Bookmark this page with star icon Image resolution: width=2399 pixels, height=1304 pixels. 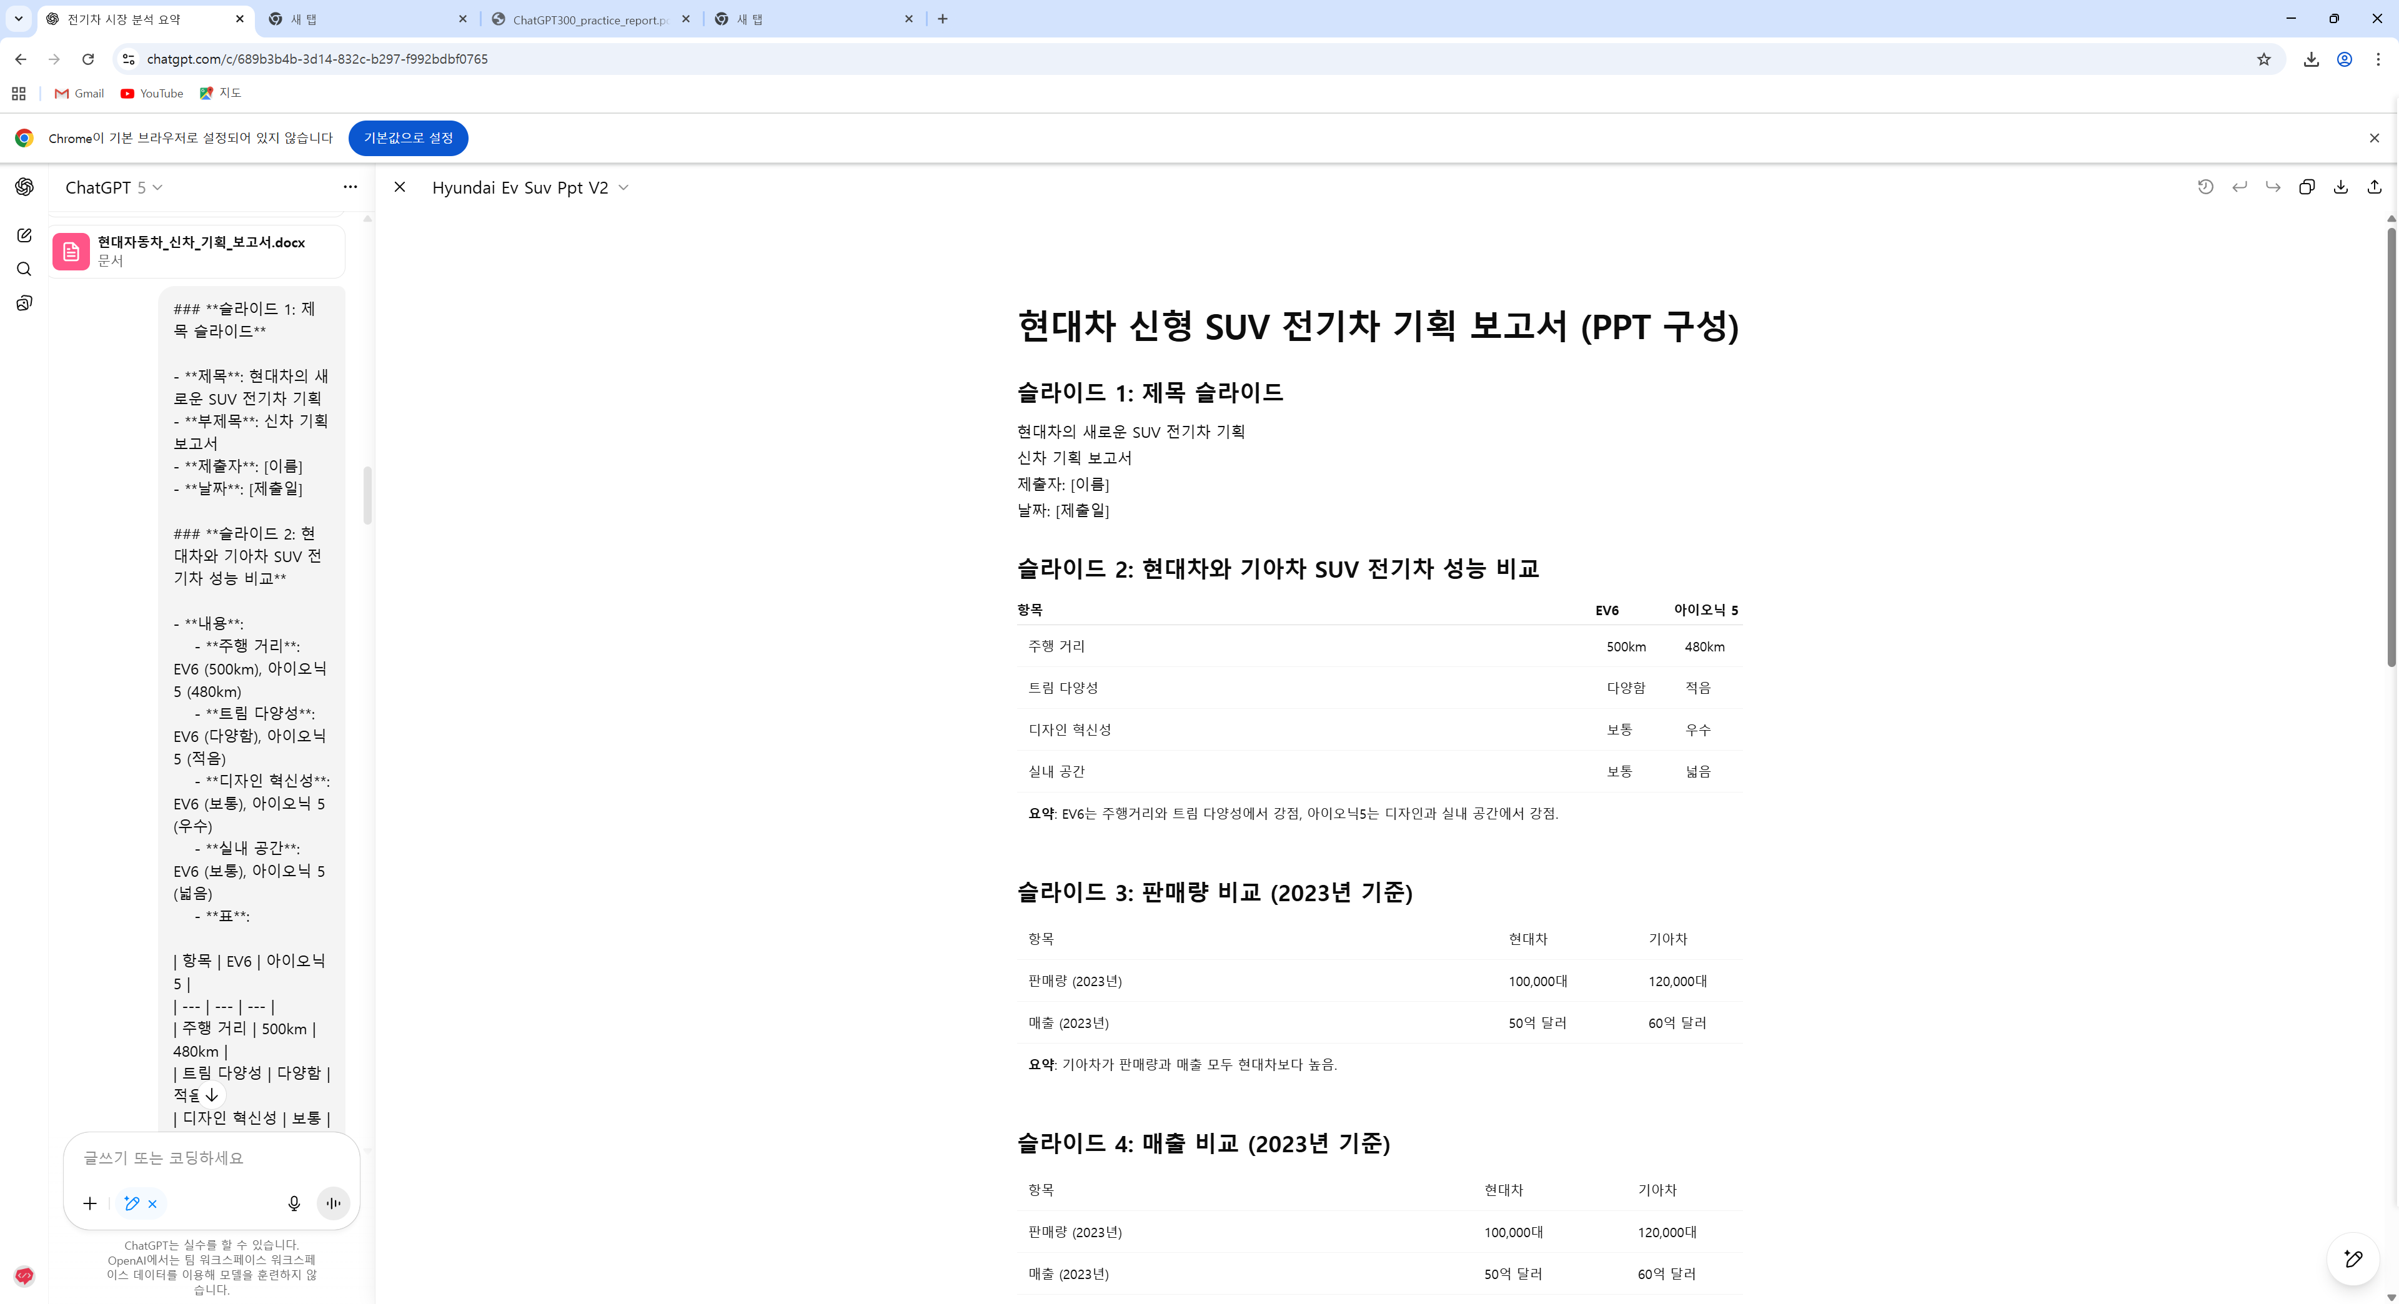[2264, 59]
